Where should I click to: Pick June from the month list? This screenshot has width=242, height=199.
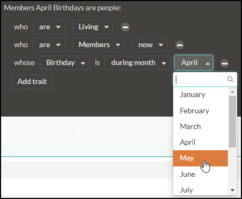[200, 174]
